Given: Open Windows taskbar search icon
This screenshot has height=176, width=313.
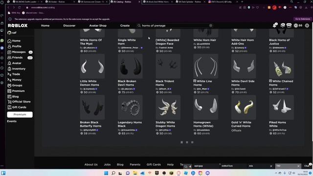Looking at the screenshot, I should click(x=113, y=173).
